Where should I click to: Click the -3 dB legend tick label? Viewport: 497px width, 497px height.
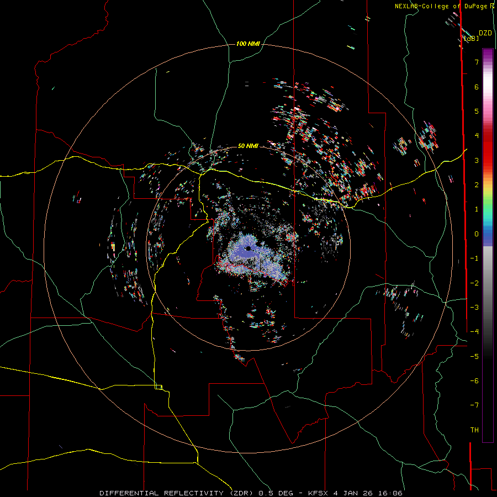click(x=474, y=308)
